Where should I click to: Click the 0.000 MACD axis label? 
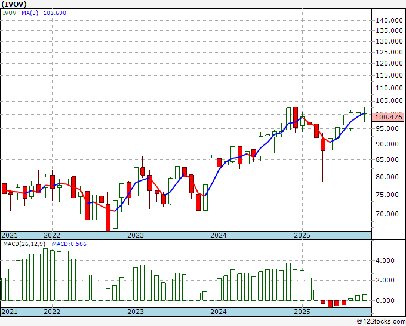pos(385,300)
